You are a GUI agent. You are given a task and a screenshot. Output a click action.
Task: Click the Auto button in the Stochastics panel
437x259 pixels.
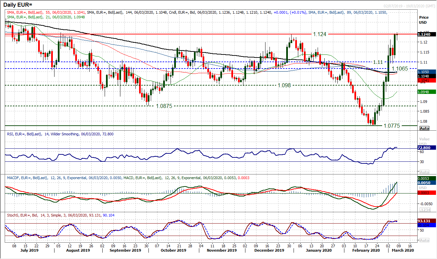pyautogui.click(x=424, y=240)
